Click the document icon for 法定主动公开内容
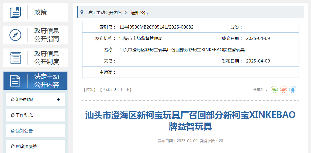This screenshot has height=153, width=311. coord(15,81)
